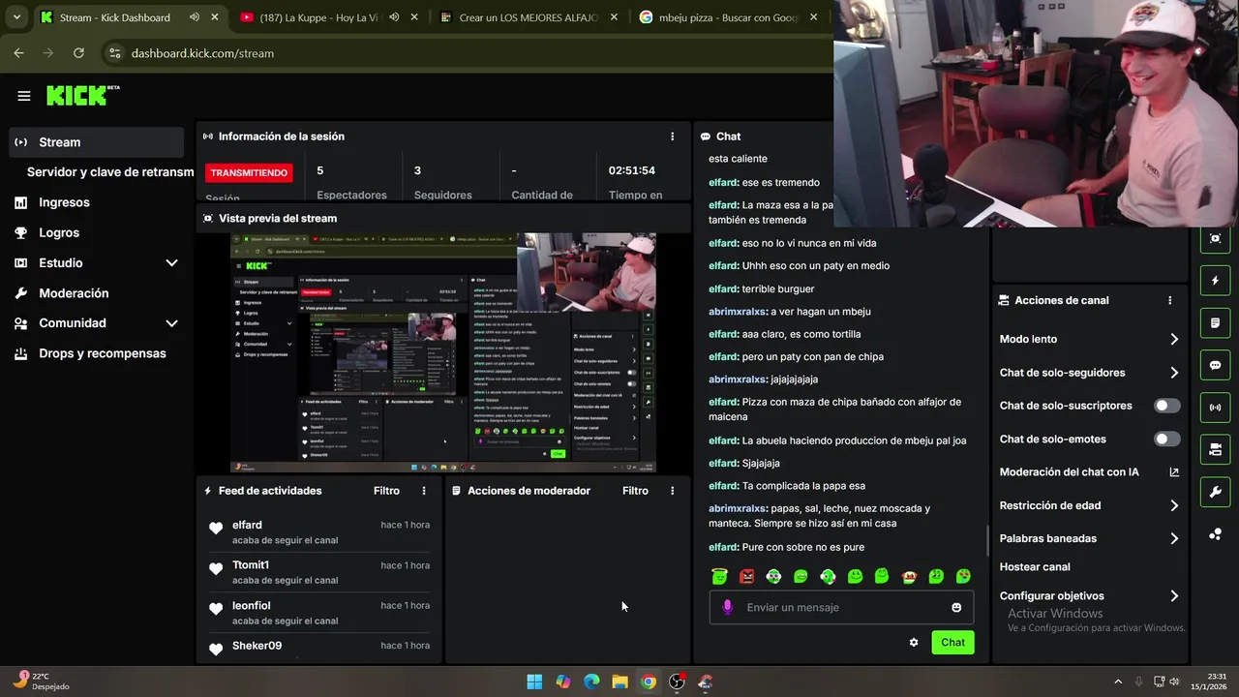Click the chat panel scrollbar
The height and width of the screenshot is (697, 1239).
(x=987, y=540)
